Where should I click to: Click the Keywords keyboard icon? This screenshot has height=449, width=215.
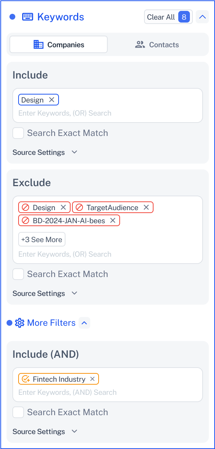pos(28,17)
